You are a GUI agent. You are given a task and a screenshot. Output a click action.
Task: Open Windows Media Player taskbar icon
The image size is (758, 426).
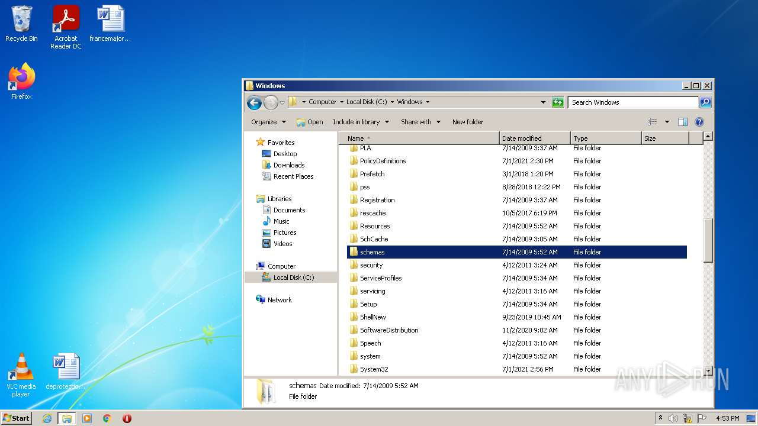[87, 418]
